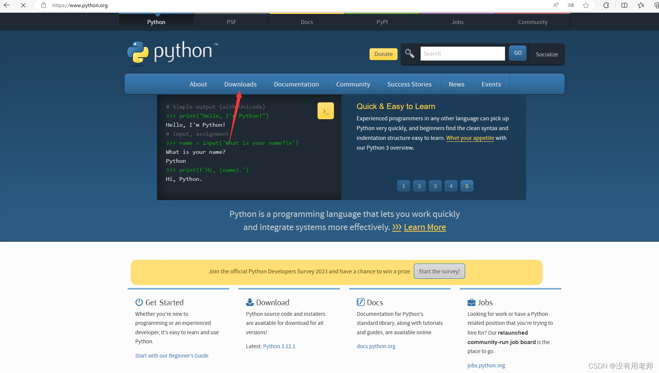Click the split screen icon
659x373 pixels.
(x=624, y=5)
